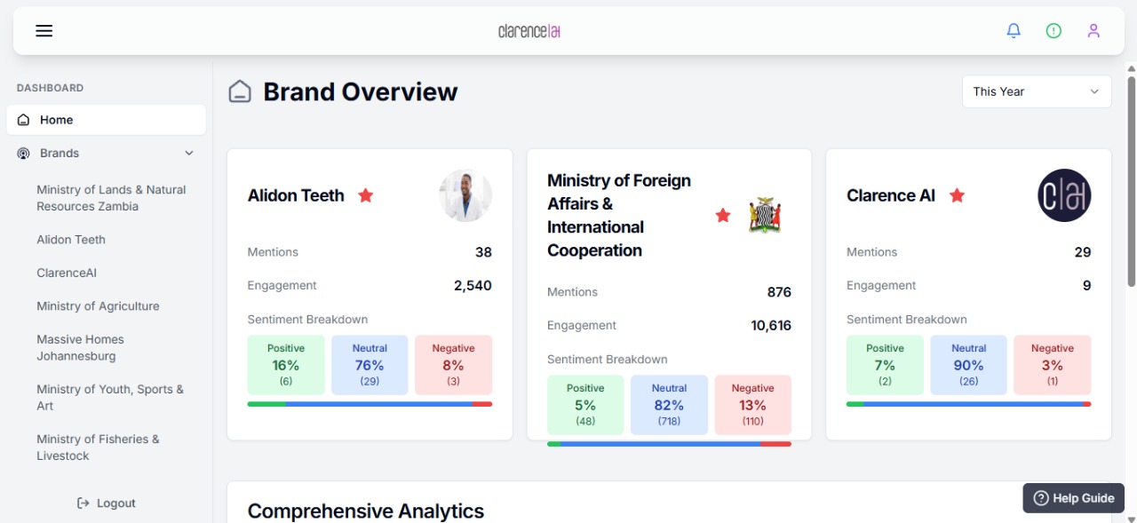
Task: Collapse the Brands section in the sidebar
Action: 189,153
